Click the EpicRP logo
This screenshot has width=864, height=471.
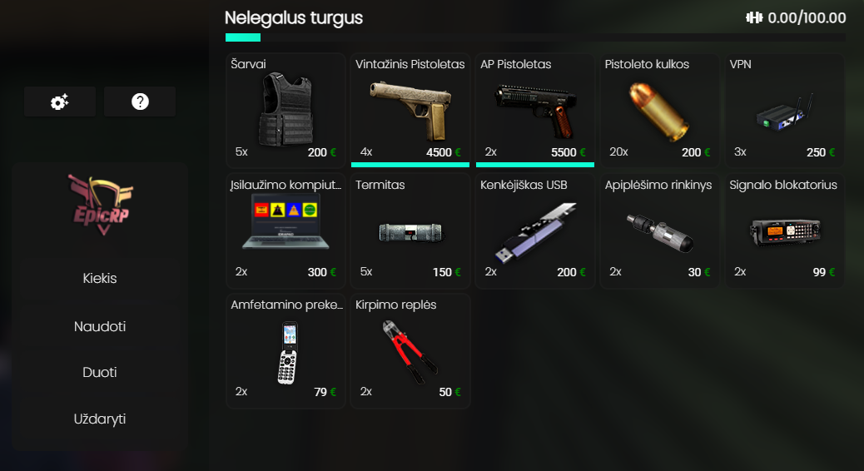click(x=100, y=205)
